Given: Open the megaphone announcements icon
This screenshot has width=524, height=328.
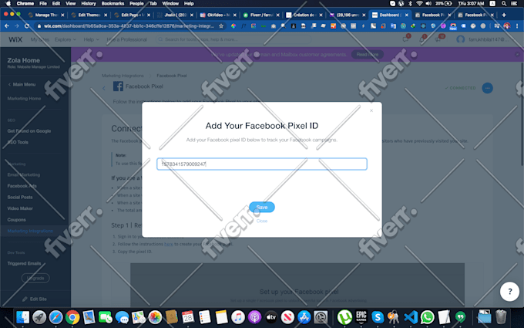Looking at the screenshot, I should (438, 39).
